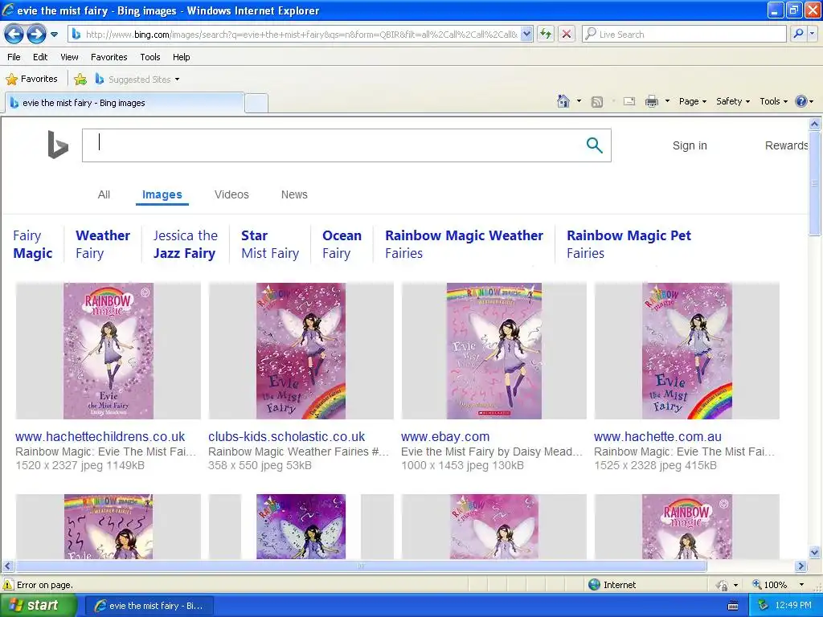Click the Add to Favorites Bar icon
Viewport: 823px width, 617px height.
(x=80, y=80)
